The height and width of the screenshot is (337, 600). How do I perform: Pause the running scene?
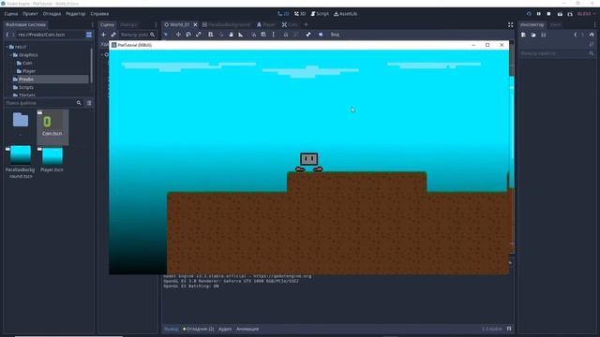click(x=539, y=14)
